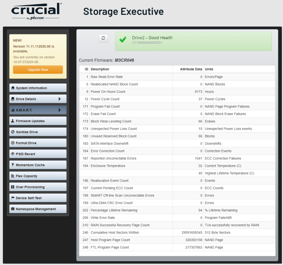The width and height of the screenshot is (283, 265).
Task: Click the prohibited icon beside Sanitize Drive
Action: pos(13,132)
